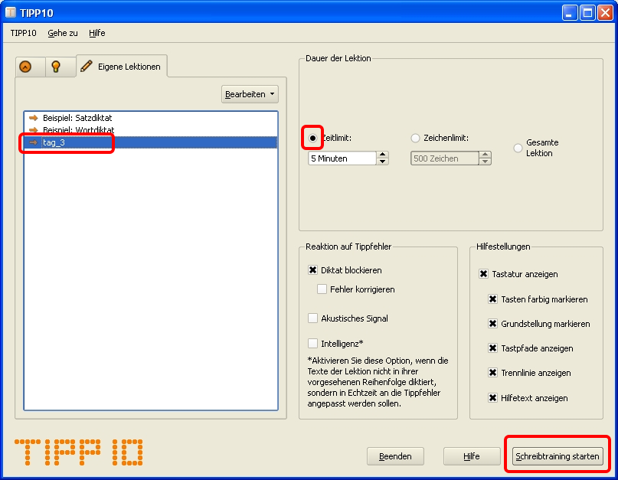Image resolution: width=618 pixels, height=480 pixels.
Task: Click the arrow icon beside tag_3
Action: [33, 142]
